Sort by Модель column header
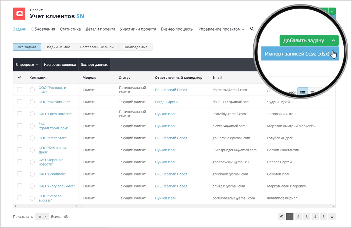 (89, 78)
